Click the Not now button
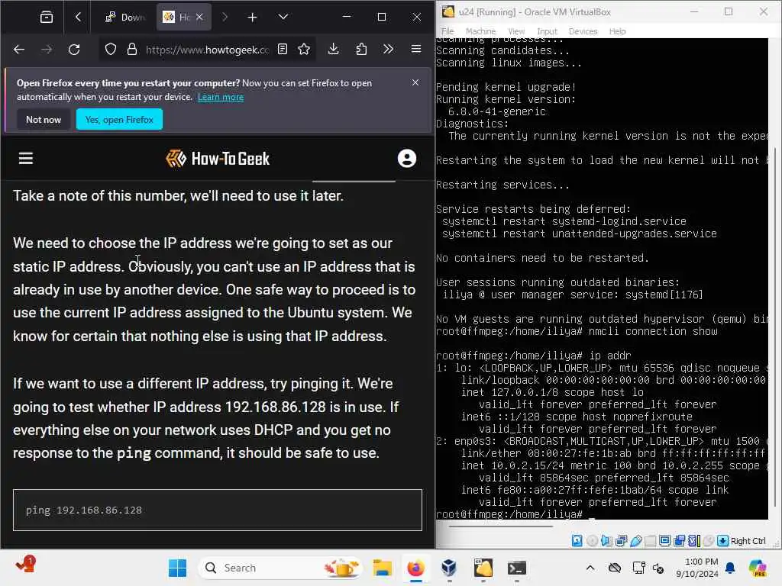 (44, 120)
